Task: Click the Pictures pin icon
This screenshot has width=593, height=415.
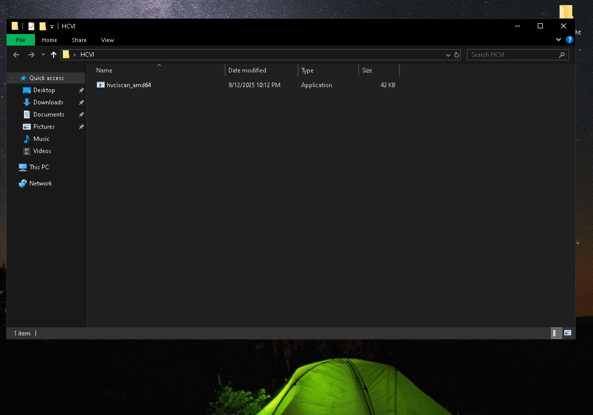Action: pyautogui.click(x=81, y=127)
